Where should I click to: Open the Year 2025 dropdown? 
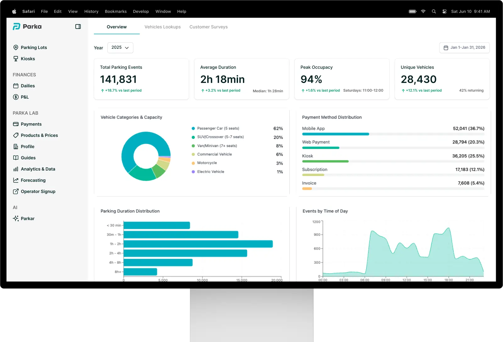pyautogui.click(x=120, y=47)
